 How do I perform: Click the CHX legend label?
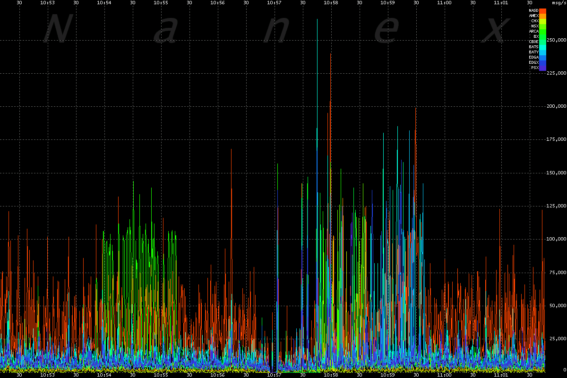coord(535,21)
